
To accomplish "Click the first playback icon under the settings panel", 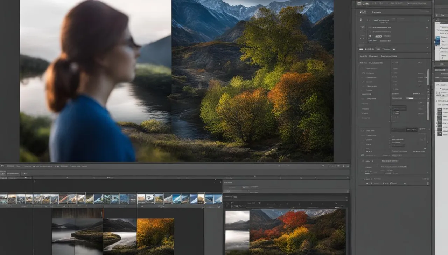I will point(367,183).
